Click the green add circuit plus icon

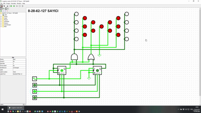[x=1, y=11]
